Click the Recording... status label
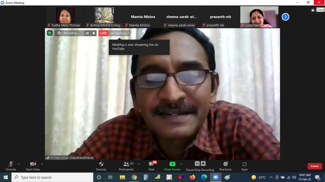 click(71, 33)
